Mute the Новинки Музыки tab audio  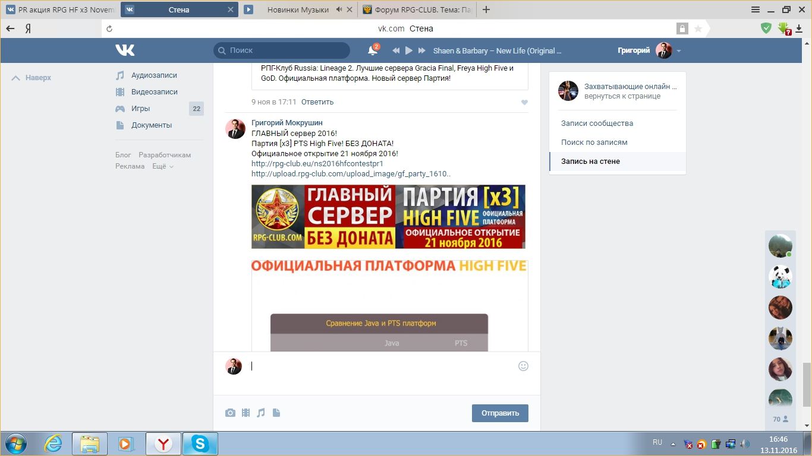(339, 9)
